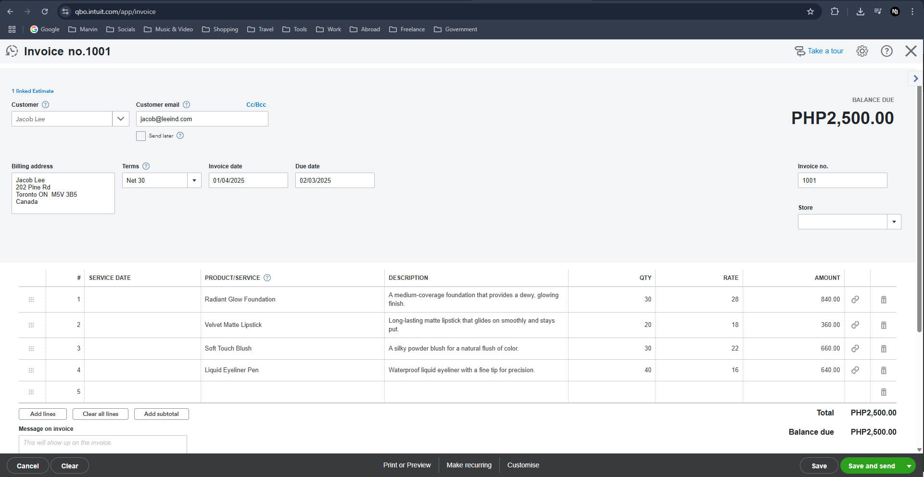This screenshot has height=477, width=924.
Task: Tick the Send later checkbox
Action: 141,136
